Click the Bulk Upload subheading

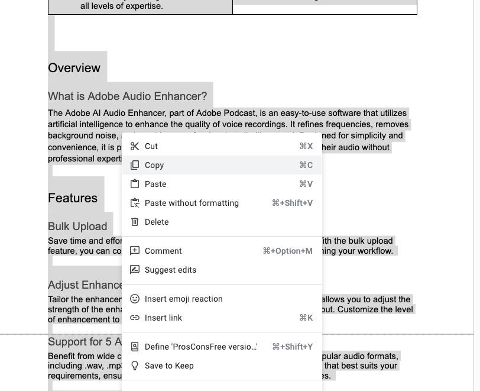click(x=77, y=226)
